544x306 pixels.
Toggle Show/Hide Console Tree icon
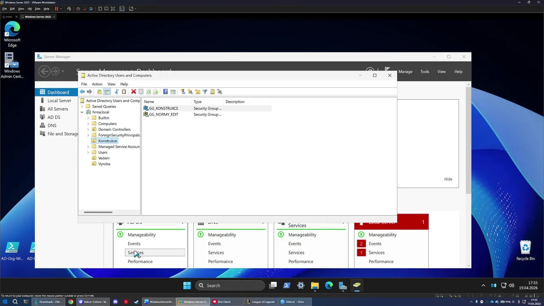(107, 92)
